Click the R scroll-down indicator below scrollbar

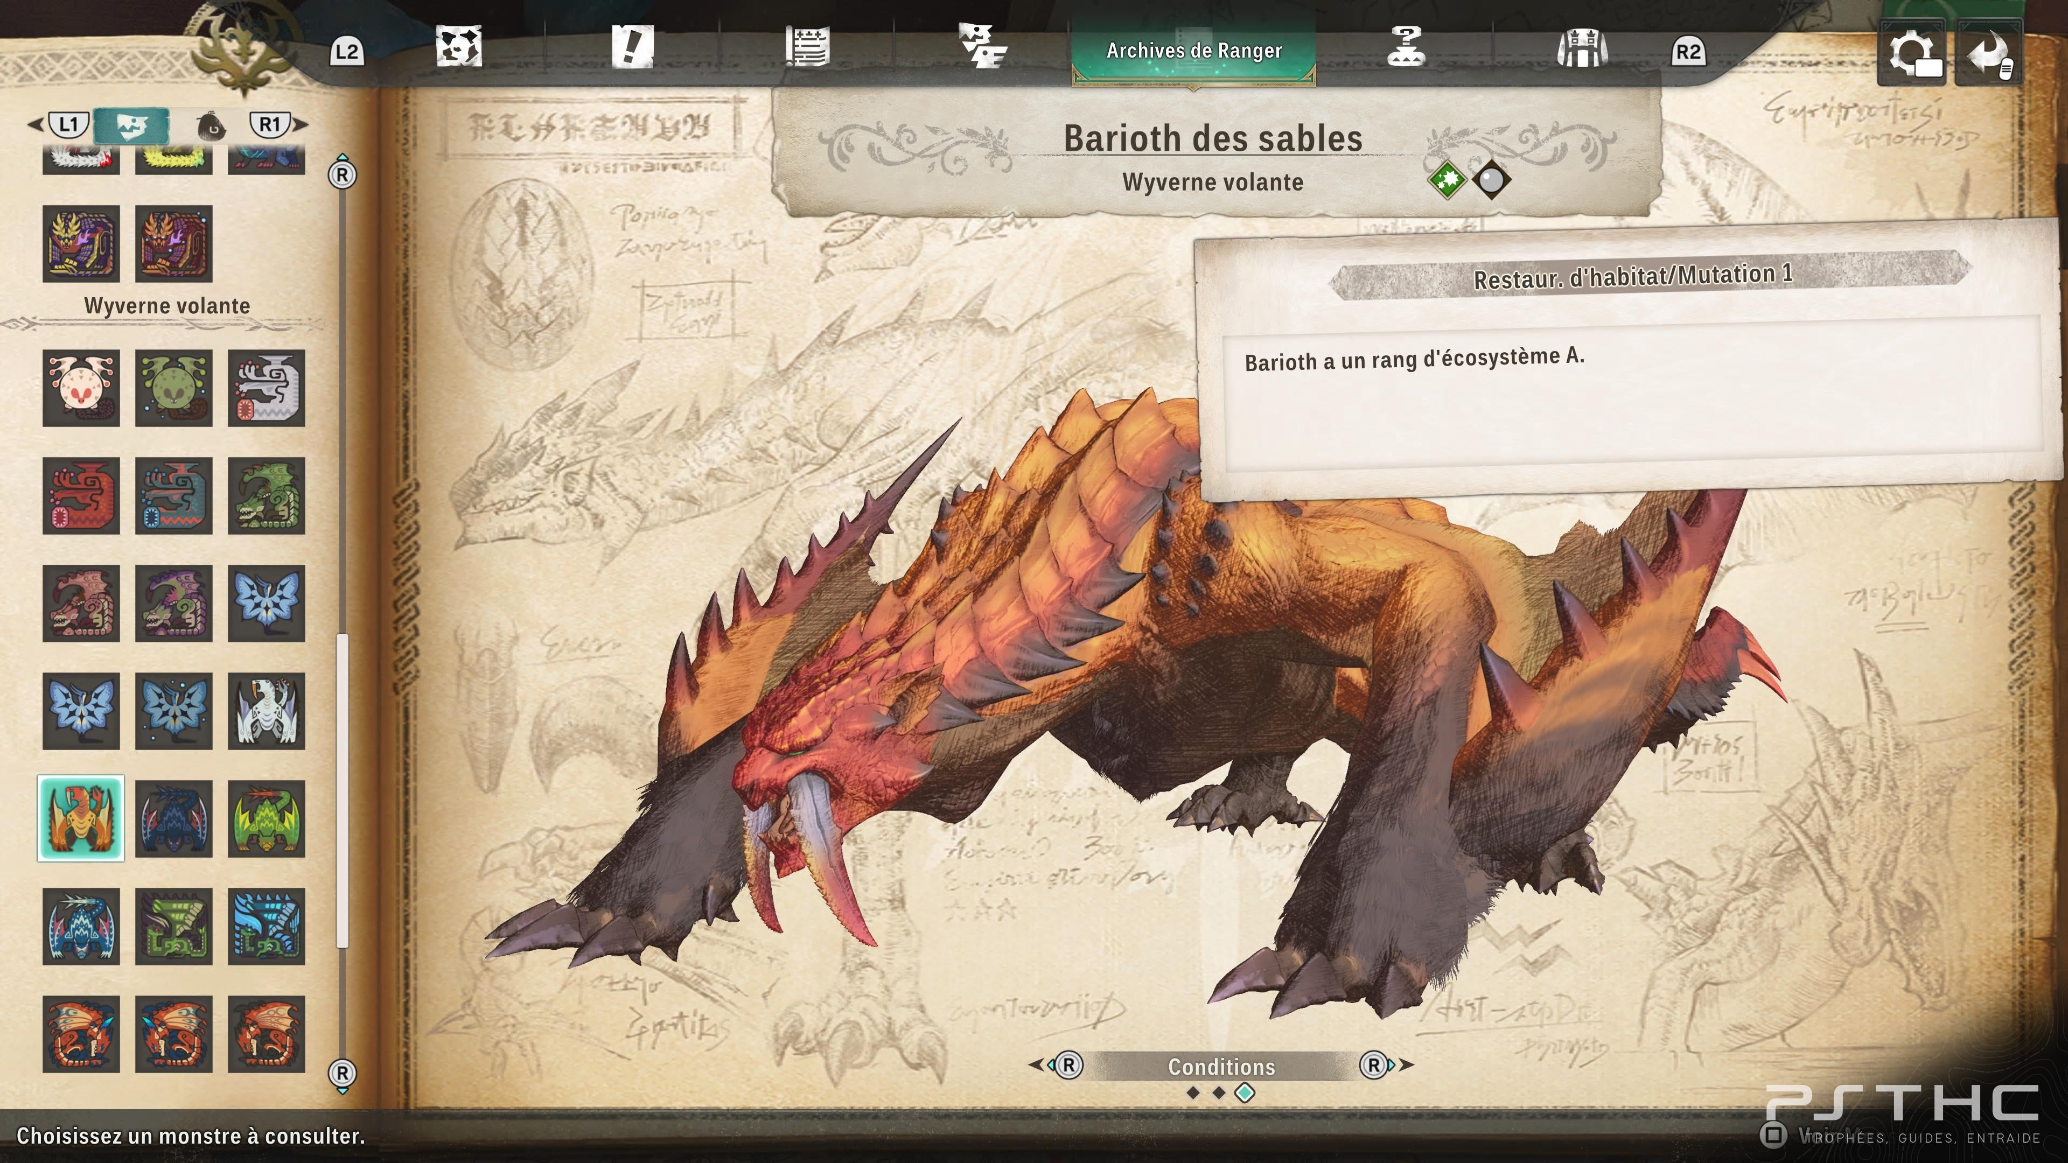click(x=343, y=1076)
